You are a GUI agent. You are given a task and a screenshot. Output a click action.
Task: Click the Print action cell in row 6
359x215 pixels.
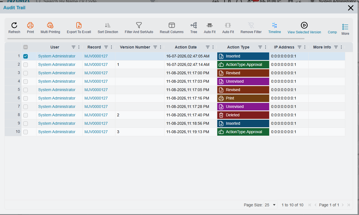(243, 98)
